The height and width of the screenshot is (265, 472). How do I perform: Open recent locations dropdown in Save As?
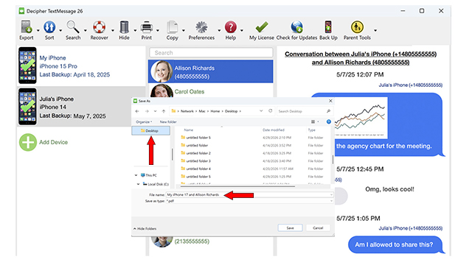(x=156, y=111)
